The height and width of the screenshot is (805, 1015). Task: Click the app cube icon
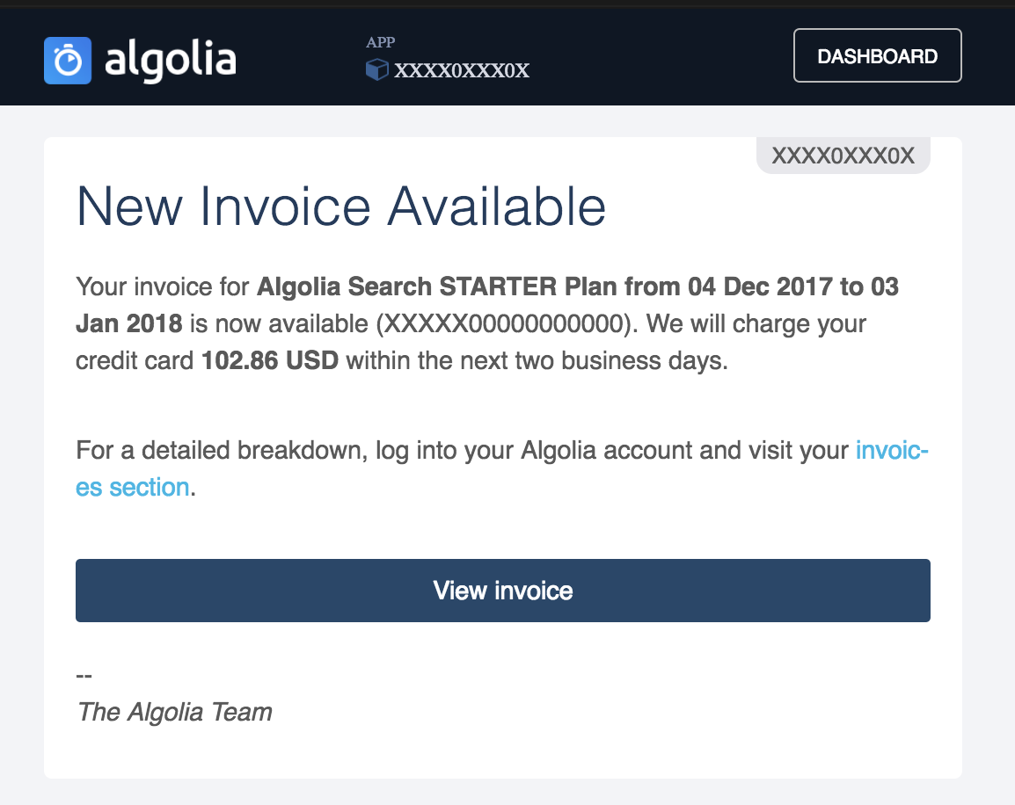tap(376, 69)
